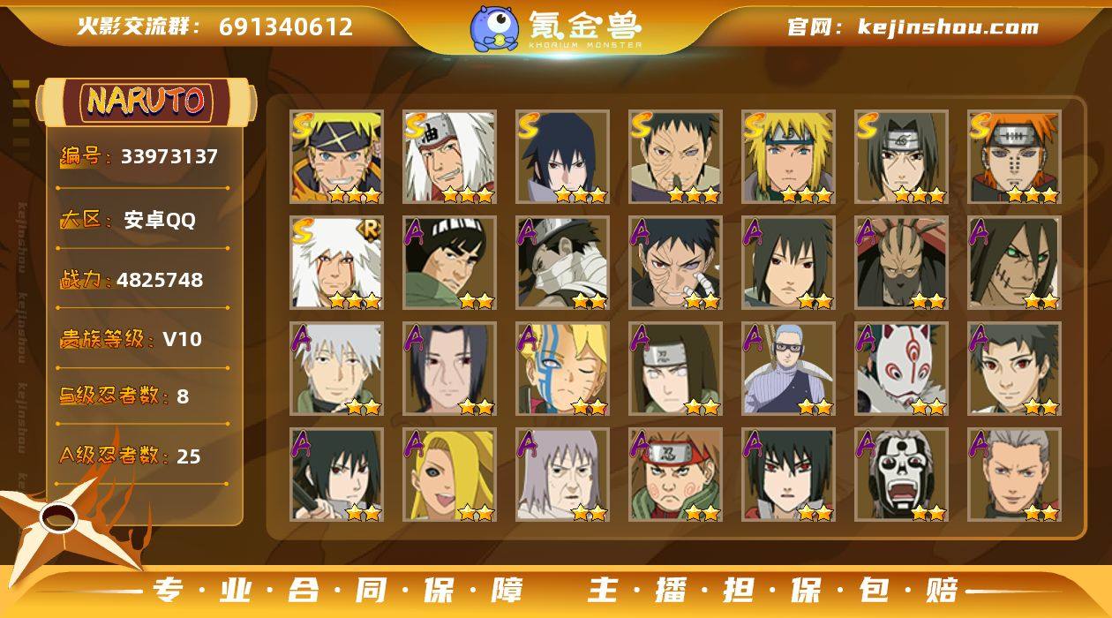The image size is (1112, 618).
Task: Select the red-headband Choji portrait
Action: coord(676,475)
